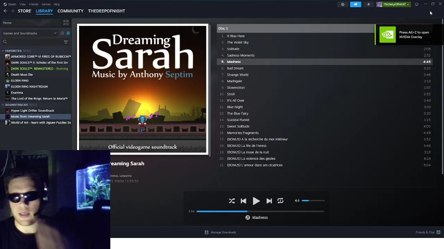444x249 pixels.
Task: Go to the LIBRARY tab
Action: click(x=44, y=11)
